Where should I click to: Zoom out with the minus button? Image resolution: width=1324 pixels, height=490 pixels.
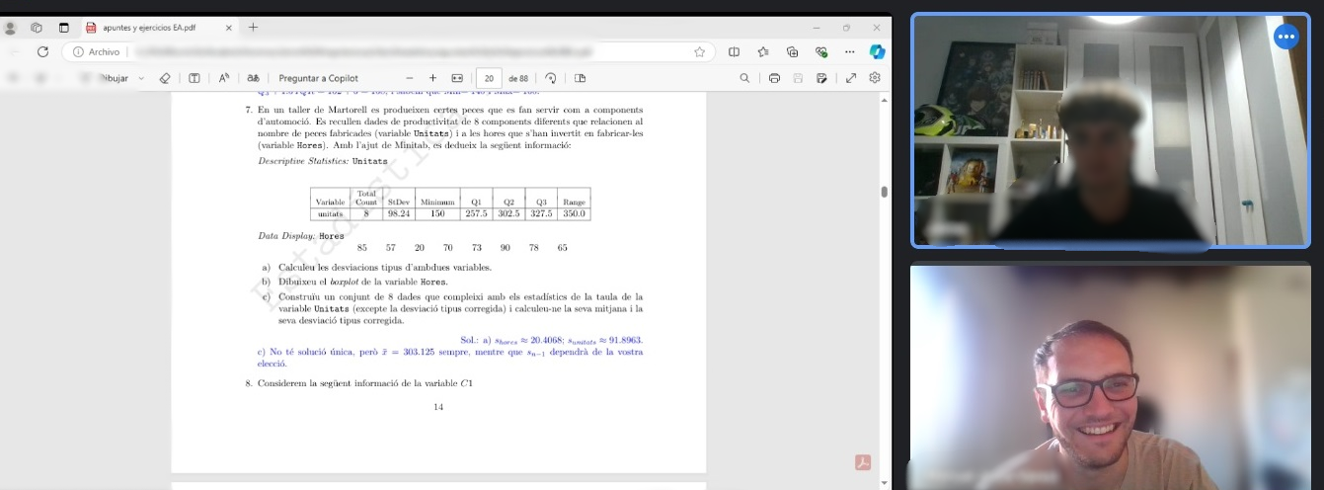tap(410, 78)
